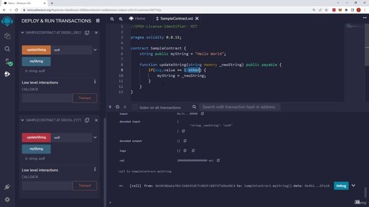Copy the decoded input value
The height and width of the screenshot is (207, 369).
183,131
